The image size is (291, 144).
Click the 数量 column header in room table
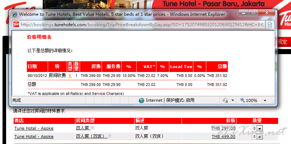[257, 121]
